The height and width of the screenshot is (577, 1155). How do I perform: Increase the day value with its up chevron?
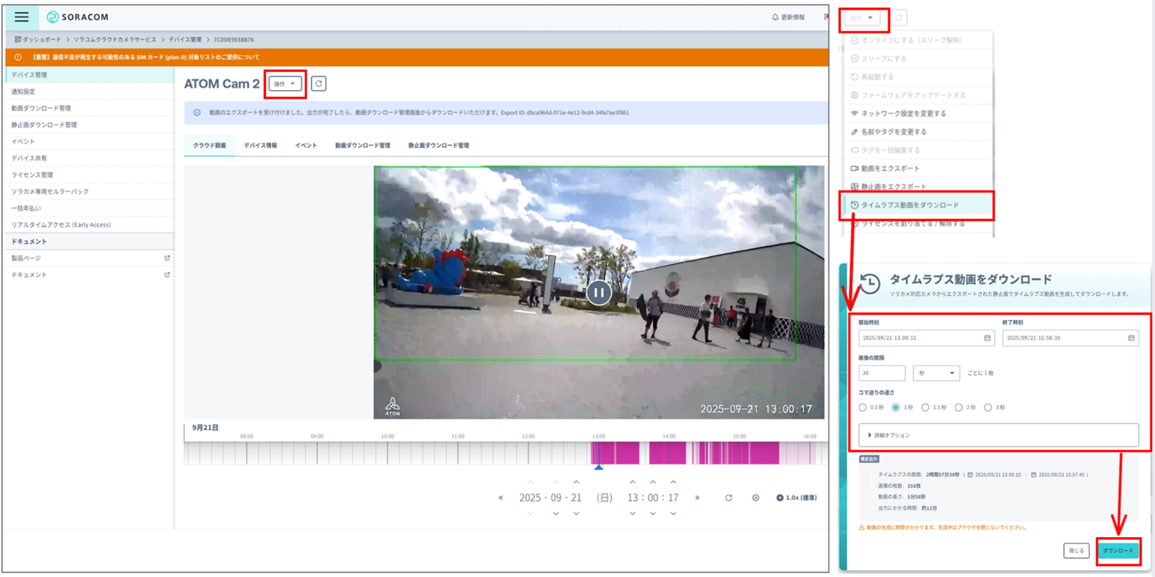tap(576, 482)
